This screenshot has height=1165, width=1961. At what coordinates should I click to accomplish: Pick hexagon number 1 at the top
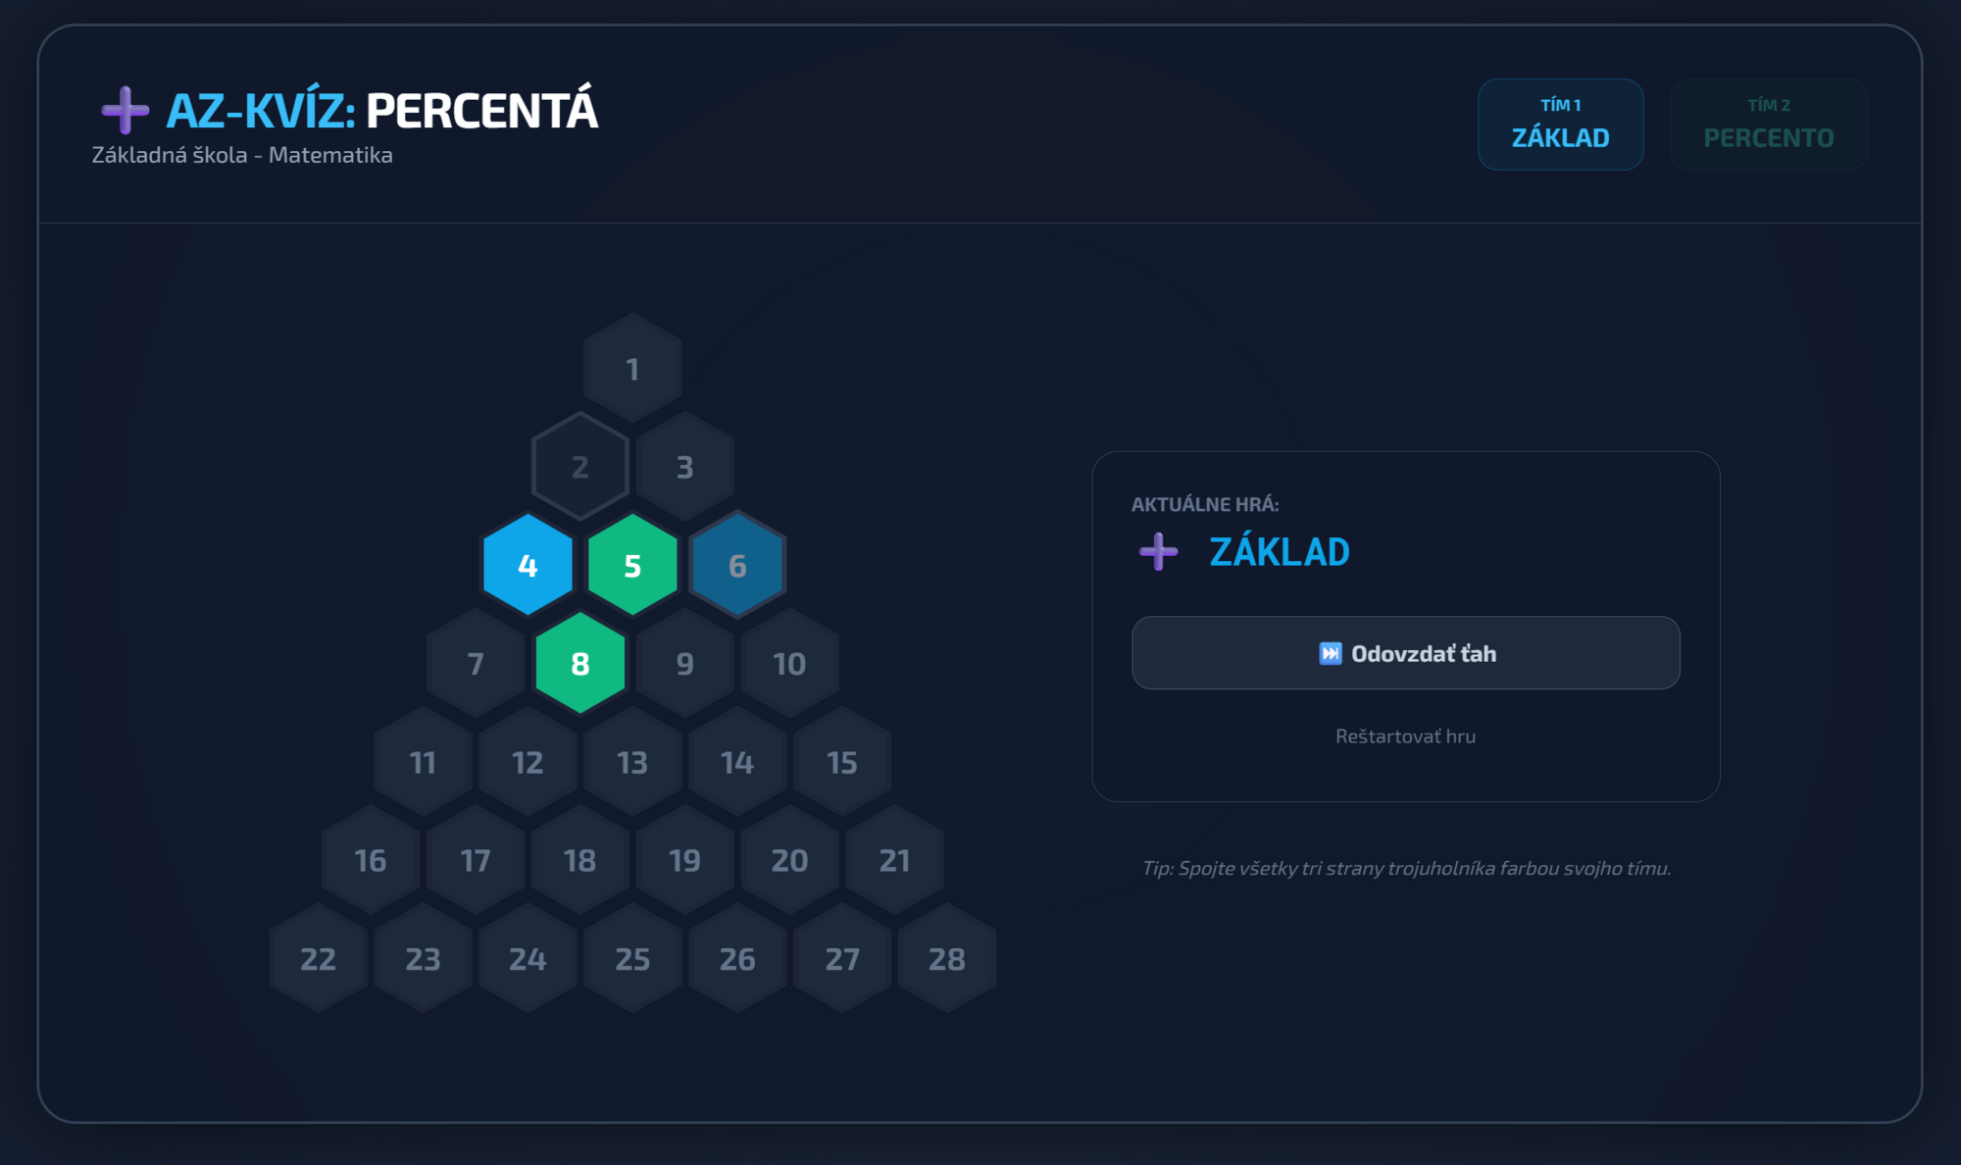[632, 369]
